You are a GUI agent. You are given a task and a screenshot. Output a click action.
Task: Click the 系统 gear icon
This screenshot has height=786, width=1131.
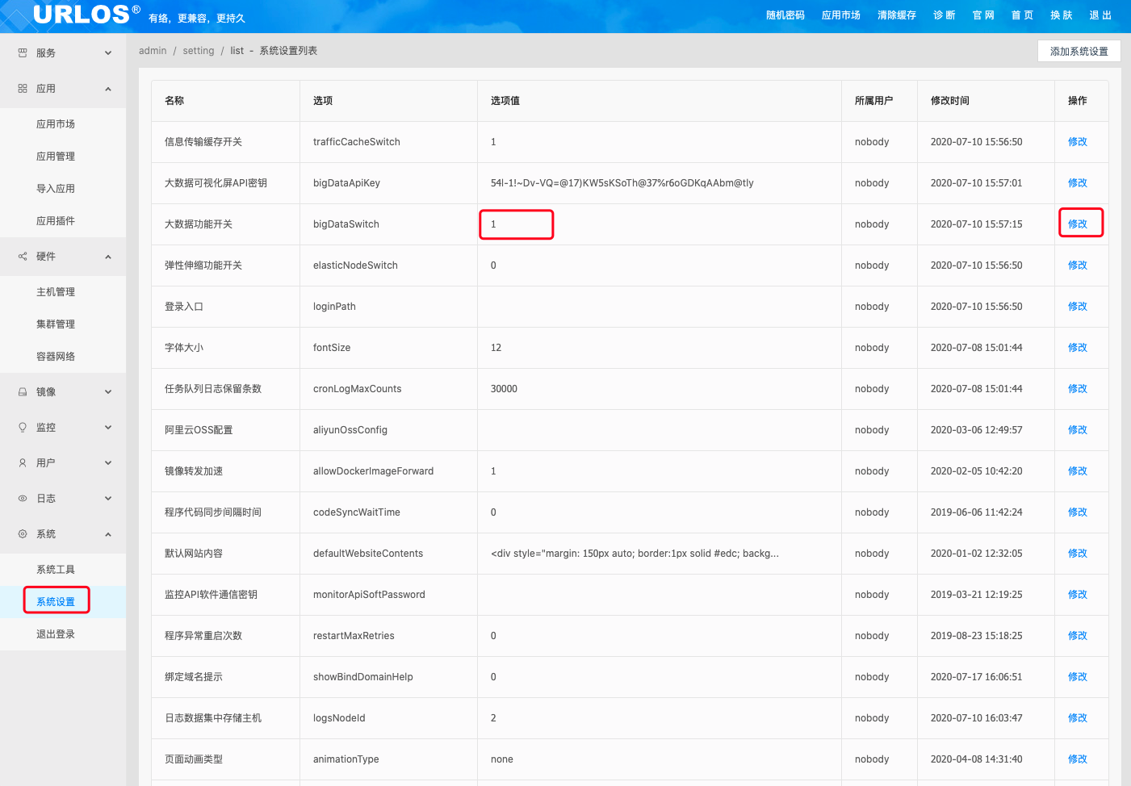pyautogui.click(x=23, y=534)
